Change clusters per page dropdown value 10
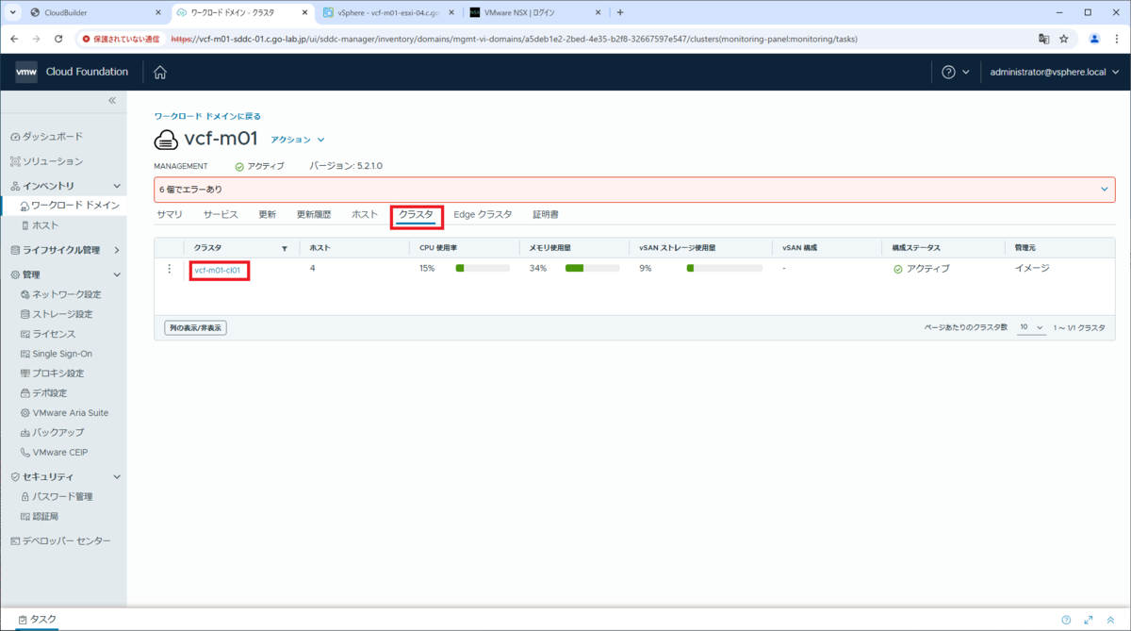This screenshot has width=1131, height=631. click(1031, 327)
